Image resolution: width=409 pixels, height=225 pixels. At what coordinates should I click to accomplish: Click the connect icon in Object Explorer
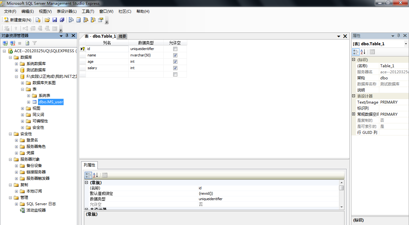(x=5, y=43)
